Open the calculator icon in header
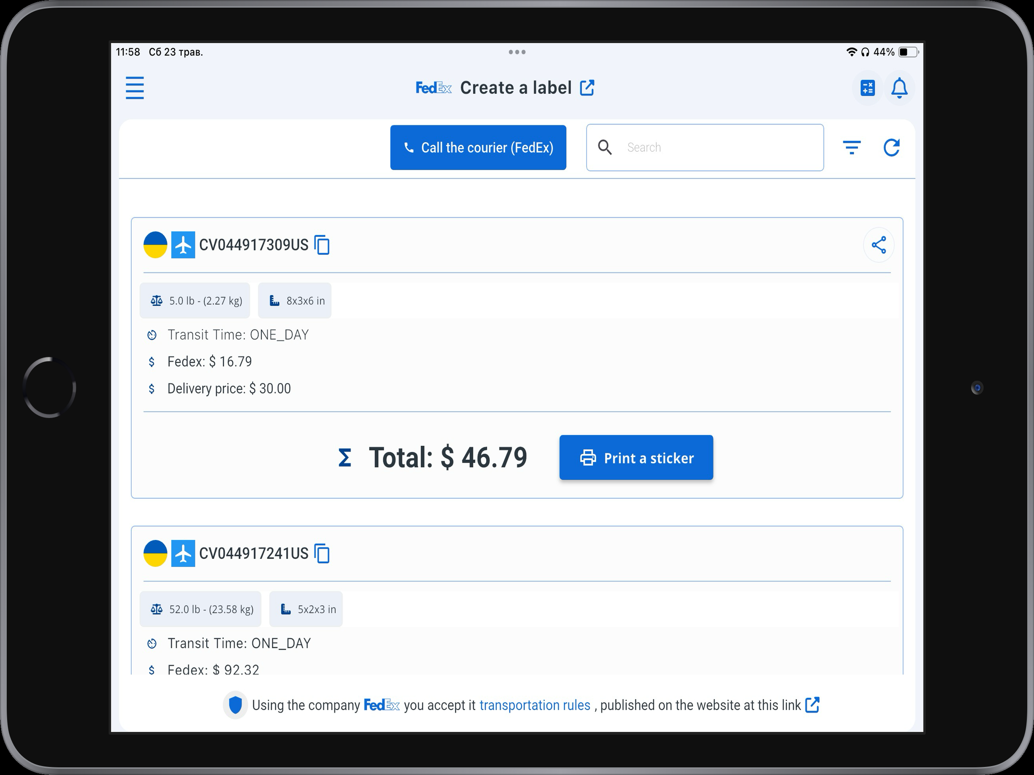Screen dimensions: 1034x775 [867, 88]
